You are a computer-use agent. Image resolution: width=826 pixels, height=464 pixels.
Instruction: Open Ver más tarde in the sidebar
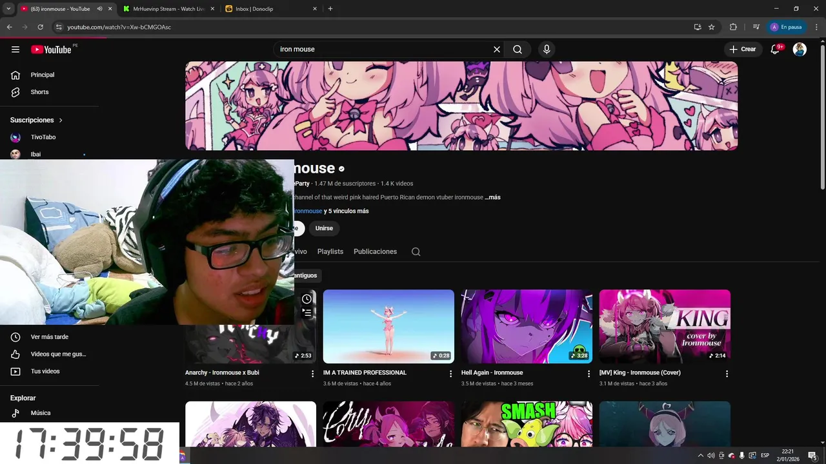(x=50, y=337)
